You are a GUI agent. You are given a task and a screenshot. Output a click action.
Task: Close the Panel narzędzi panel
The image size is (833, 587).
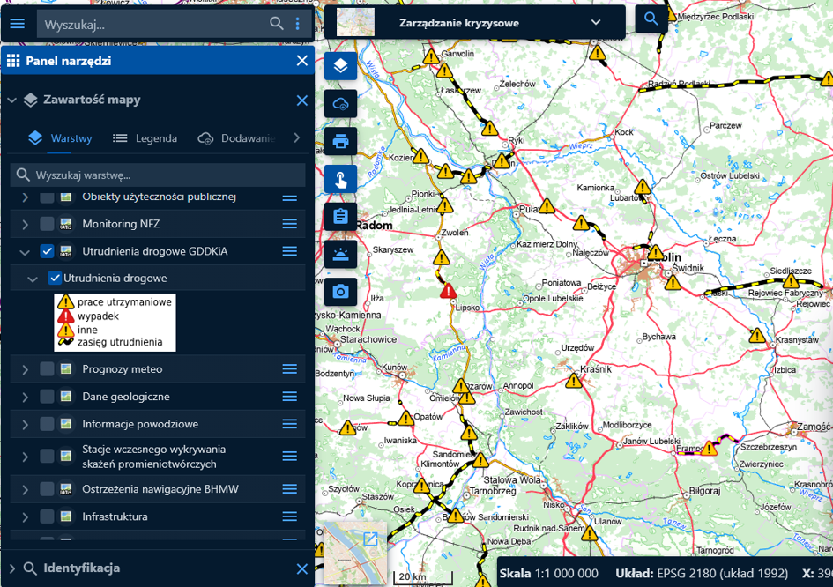click(302, 61)
